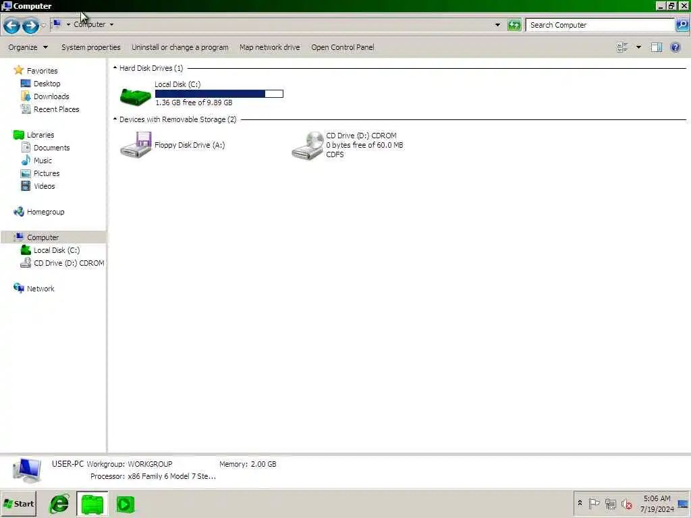
Task: Select the Floppy Disk Drive (A:) icon
Action: tap(136, 144)
